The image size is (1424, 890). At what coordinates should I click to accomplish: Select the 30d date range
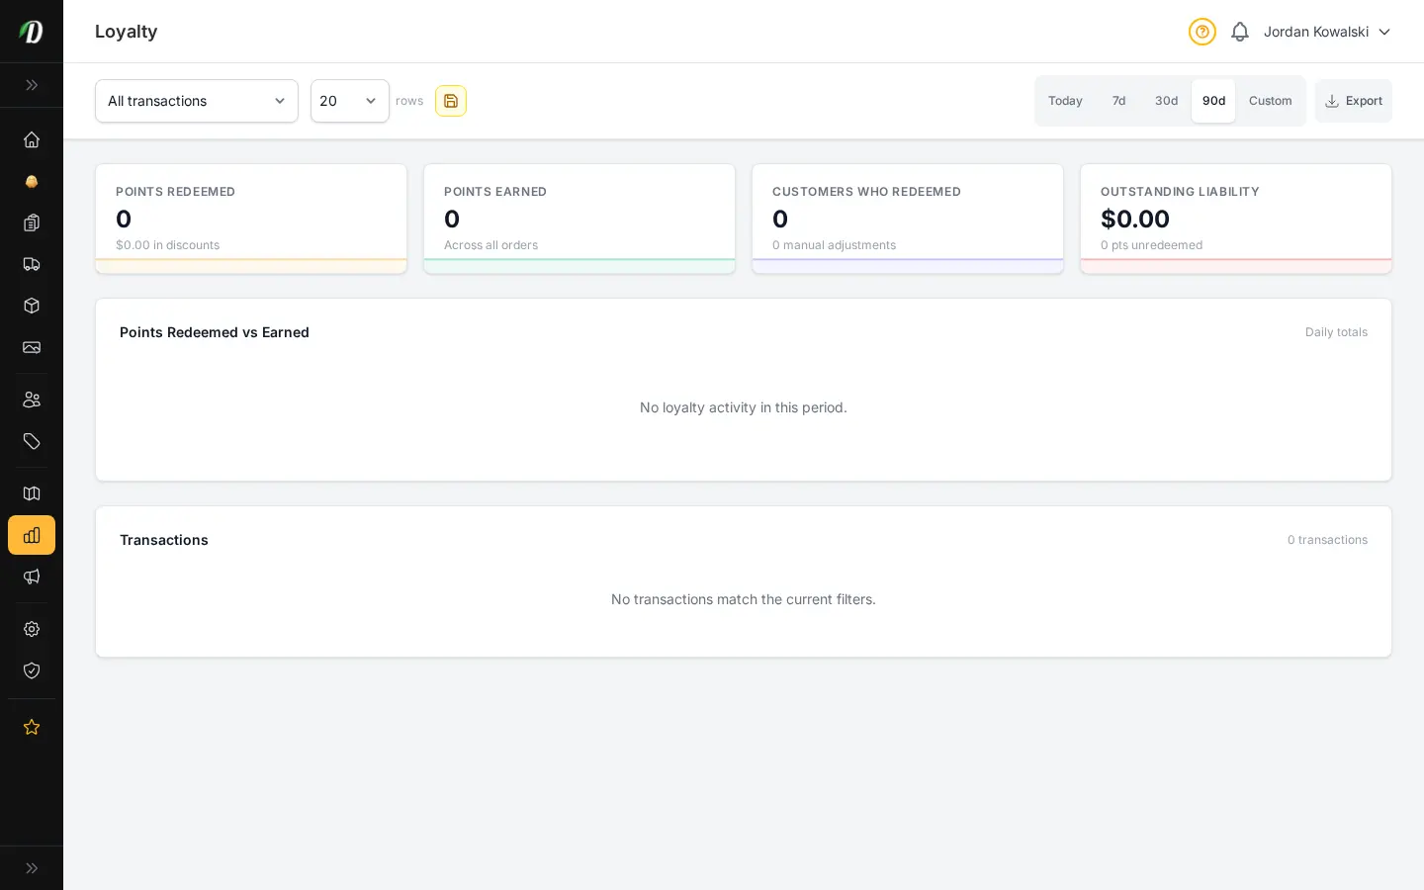pyautogui.click(x=1166, y=101)
